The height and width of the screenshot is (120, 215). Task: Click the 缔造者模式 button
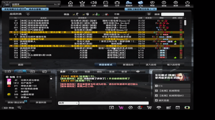[x=105, y=65]
